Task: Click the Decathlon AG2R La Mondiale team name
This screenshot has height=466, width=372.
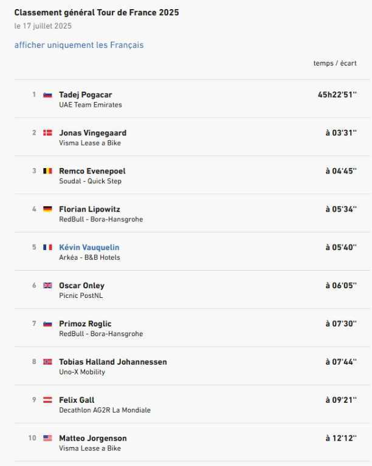Action: pyautogui.click(x=105, y=410)
